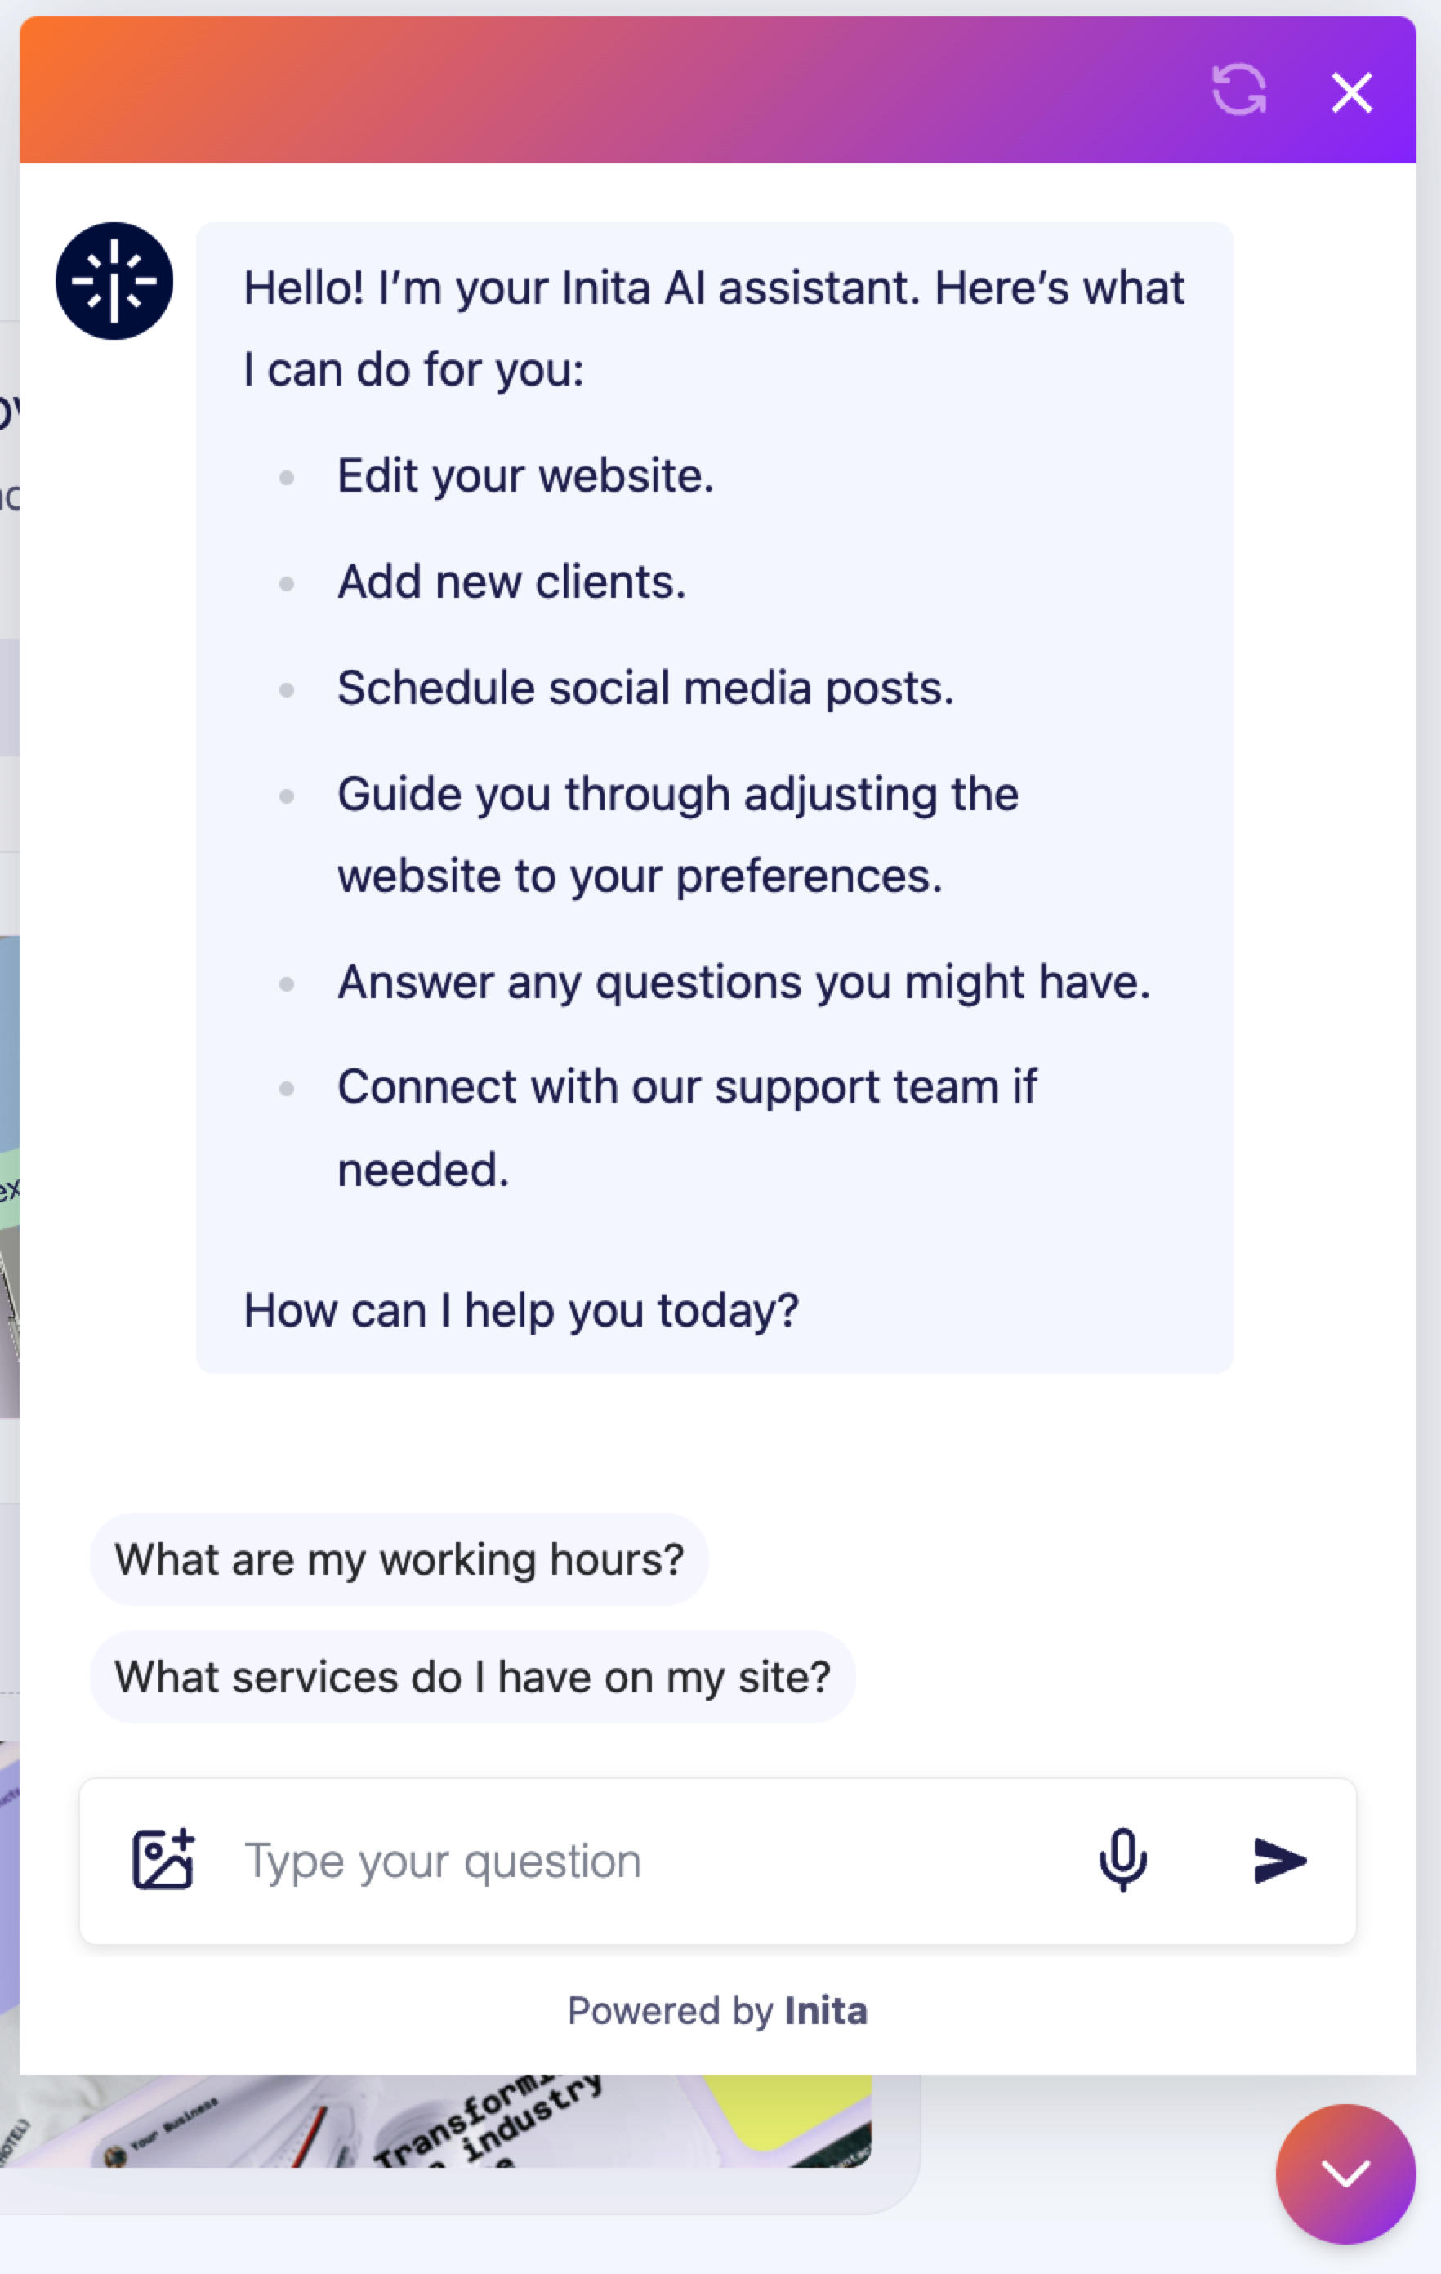Select 'What are my working hours?' suggestion
Image resolution: width=1441 pixels, height=2274 pixels.
click(x=399, y=1559)
